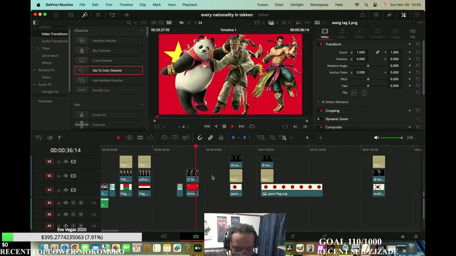The image size is (456, 256).
Task: Open the Sound Library icon in top toolbar
Action: point(112,15)
